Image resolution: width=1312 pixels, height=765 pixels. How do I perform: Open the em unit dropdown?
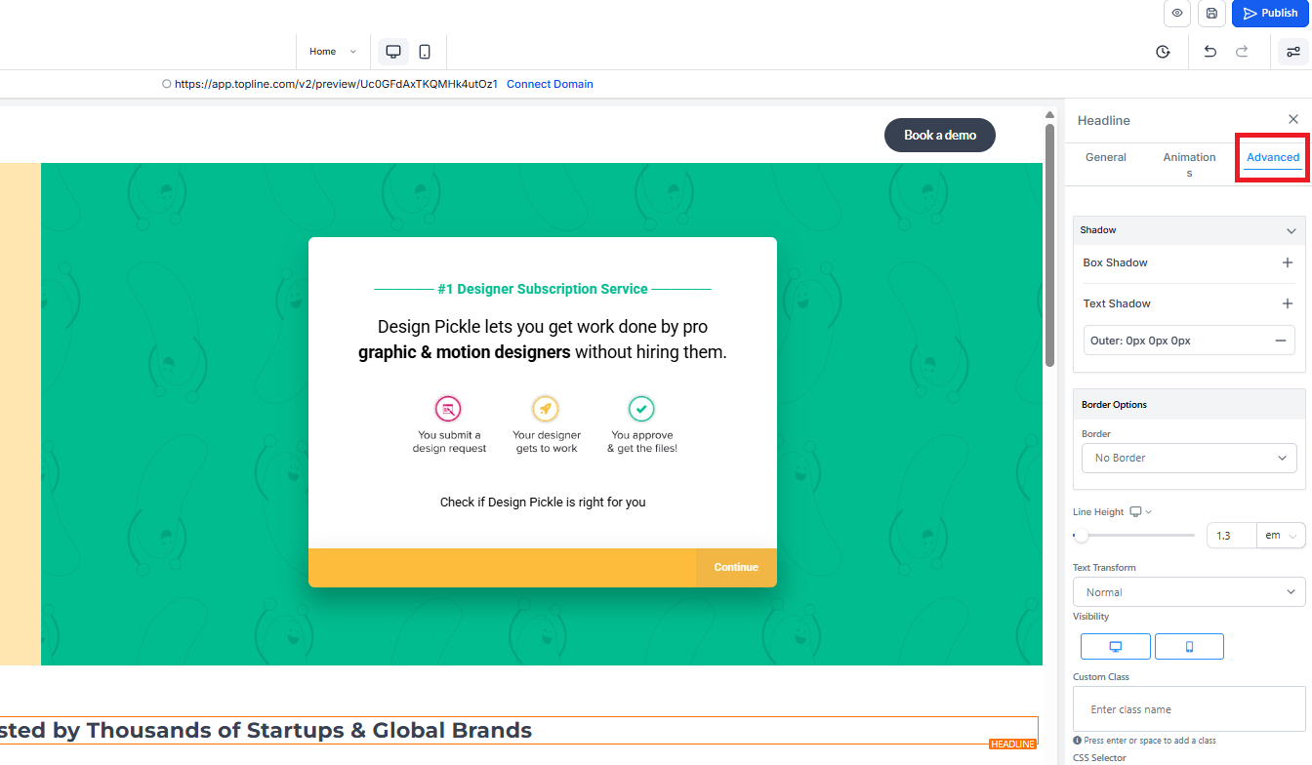(1281, 536)
